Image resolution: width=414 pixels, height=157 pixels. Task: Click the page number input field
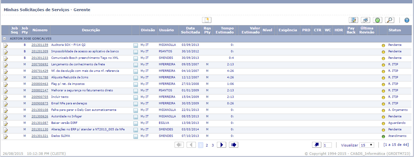pyautogui.click(x=327, y=145)
